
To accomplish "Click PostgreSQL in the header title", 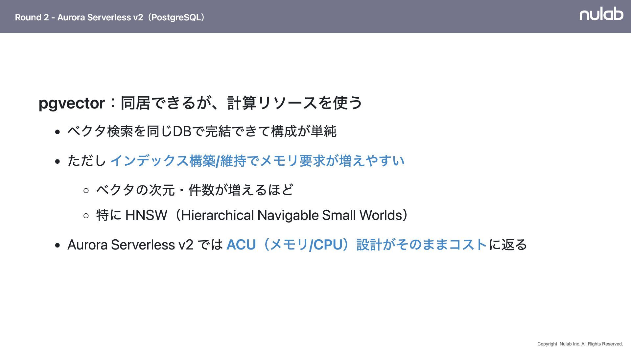I will click(x=176, y=17).
